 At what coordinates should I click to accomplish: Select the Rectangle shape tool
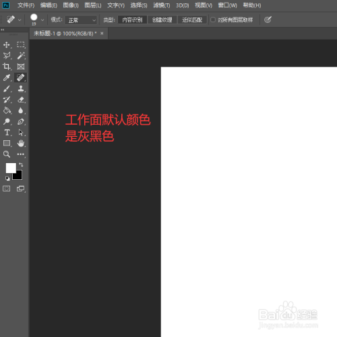7,144
